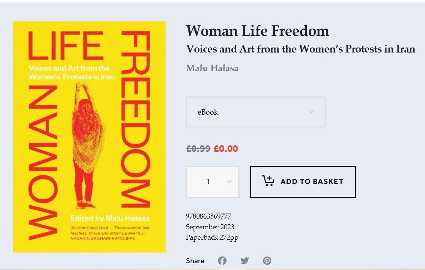Click the yellow book cover image

pos(89,137)
